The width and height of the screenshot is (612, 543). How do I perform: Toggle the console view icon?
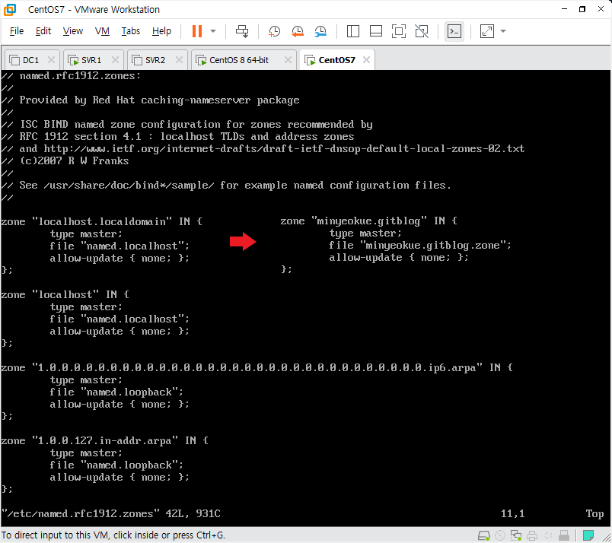454,31
